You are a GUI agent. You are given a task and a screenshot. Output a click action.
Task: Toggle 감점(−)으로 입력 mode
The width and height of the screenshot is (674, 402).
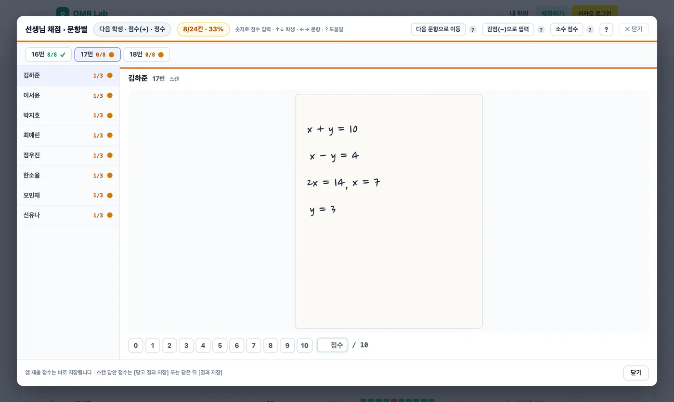(508, 29)
